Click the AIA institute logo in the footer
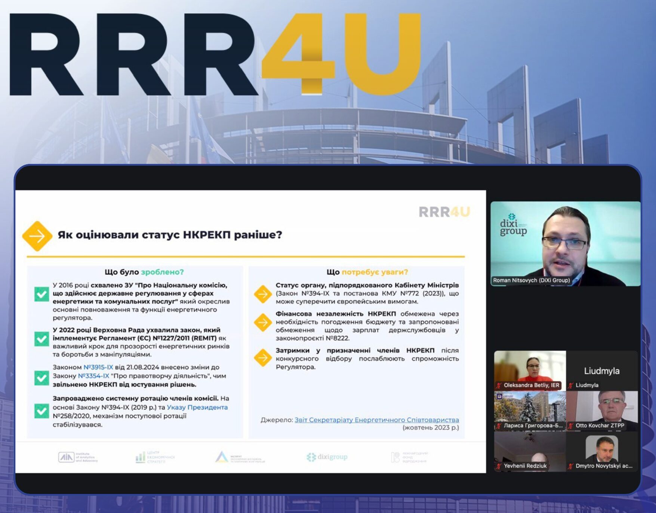Image resolution: width=656 pixels, height=513 pixels. point(78,457)
